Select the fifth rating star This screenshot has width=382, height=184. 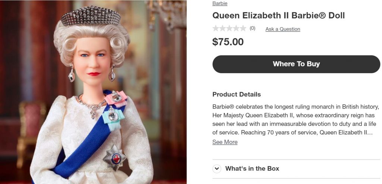click(242, 28)
